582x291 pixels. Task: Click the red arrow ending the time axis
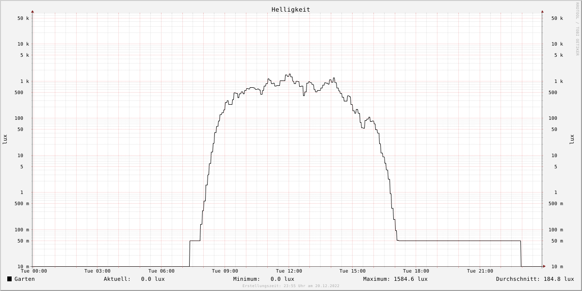tap(544, 266)
